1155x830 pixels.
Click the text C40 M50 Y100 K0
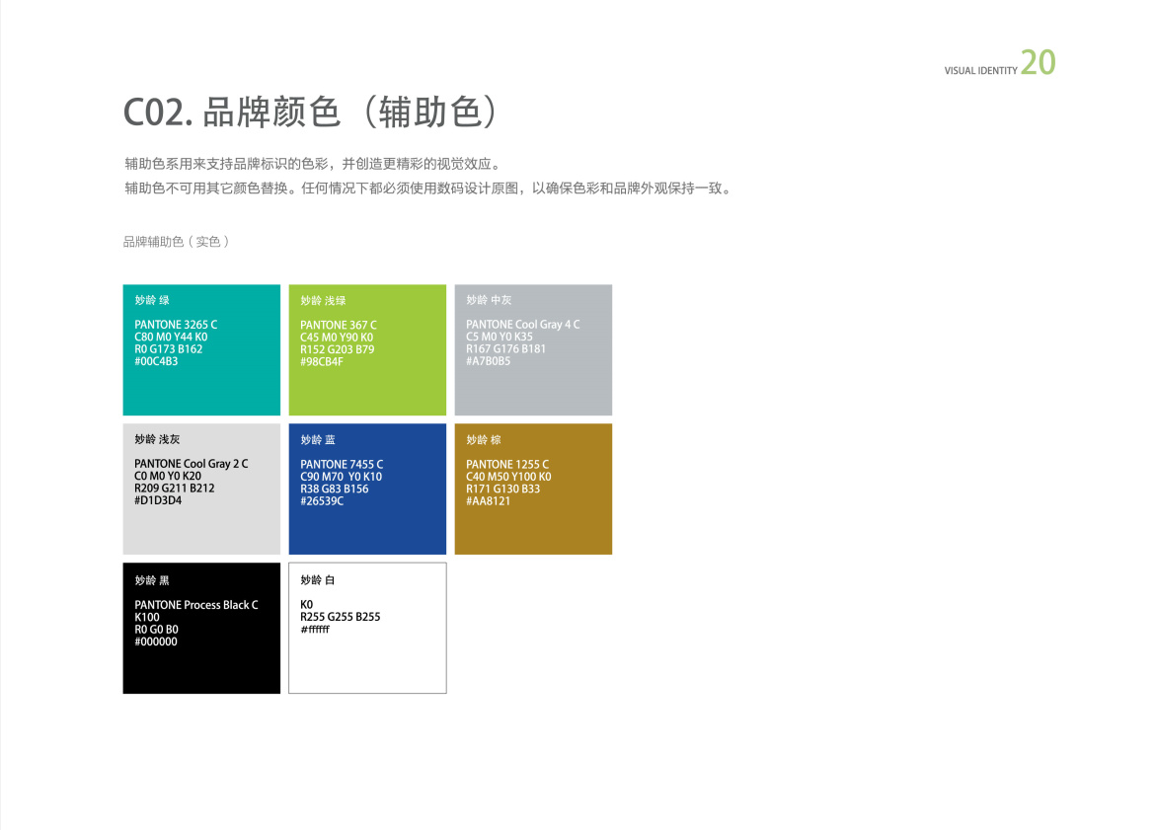508,478
